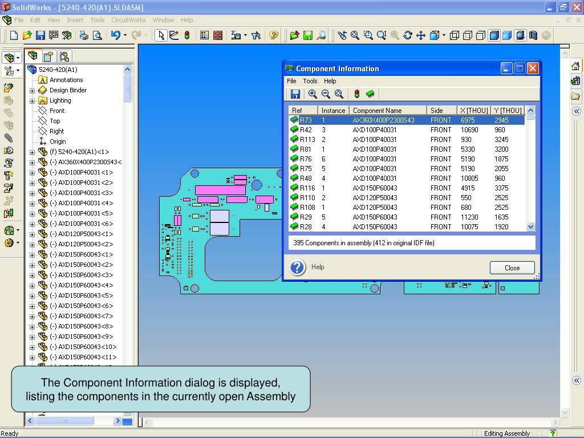Toggle Wireframe display style
Screen dimensions: 584x438
[x=454, y=35]
